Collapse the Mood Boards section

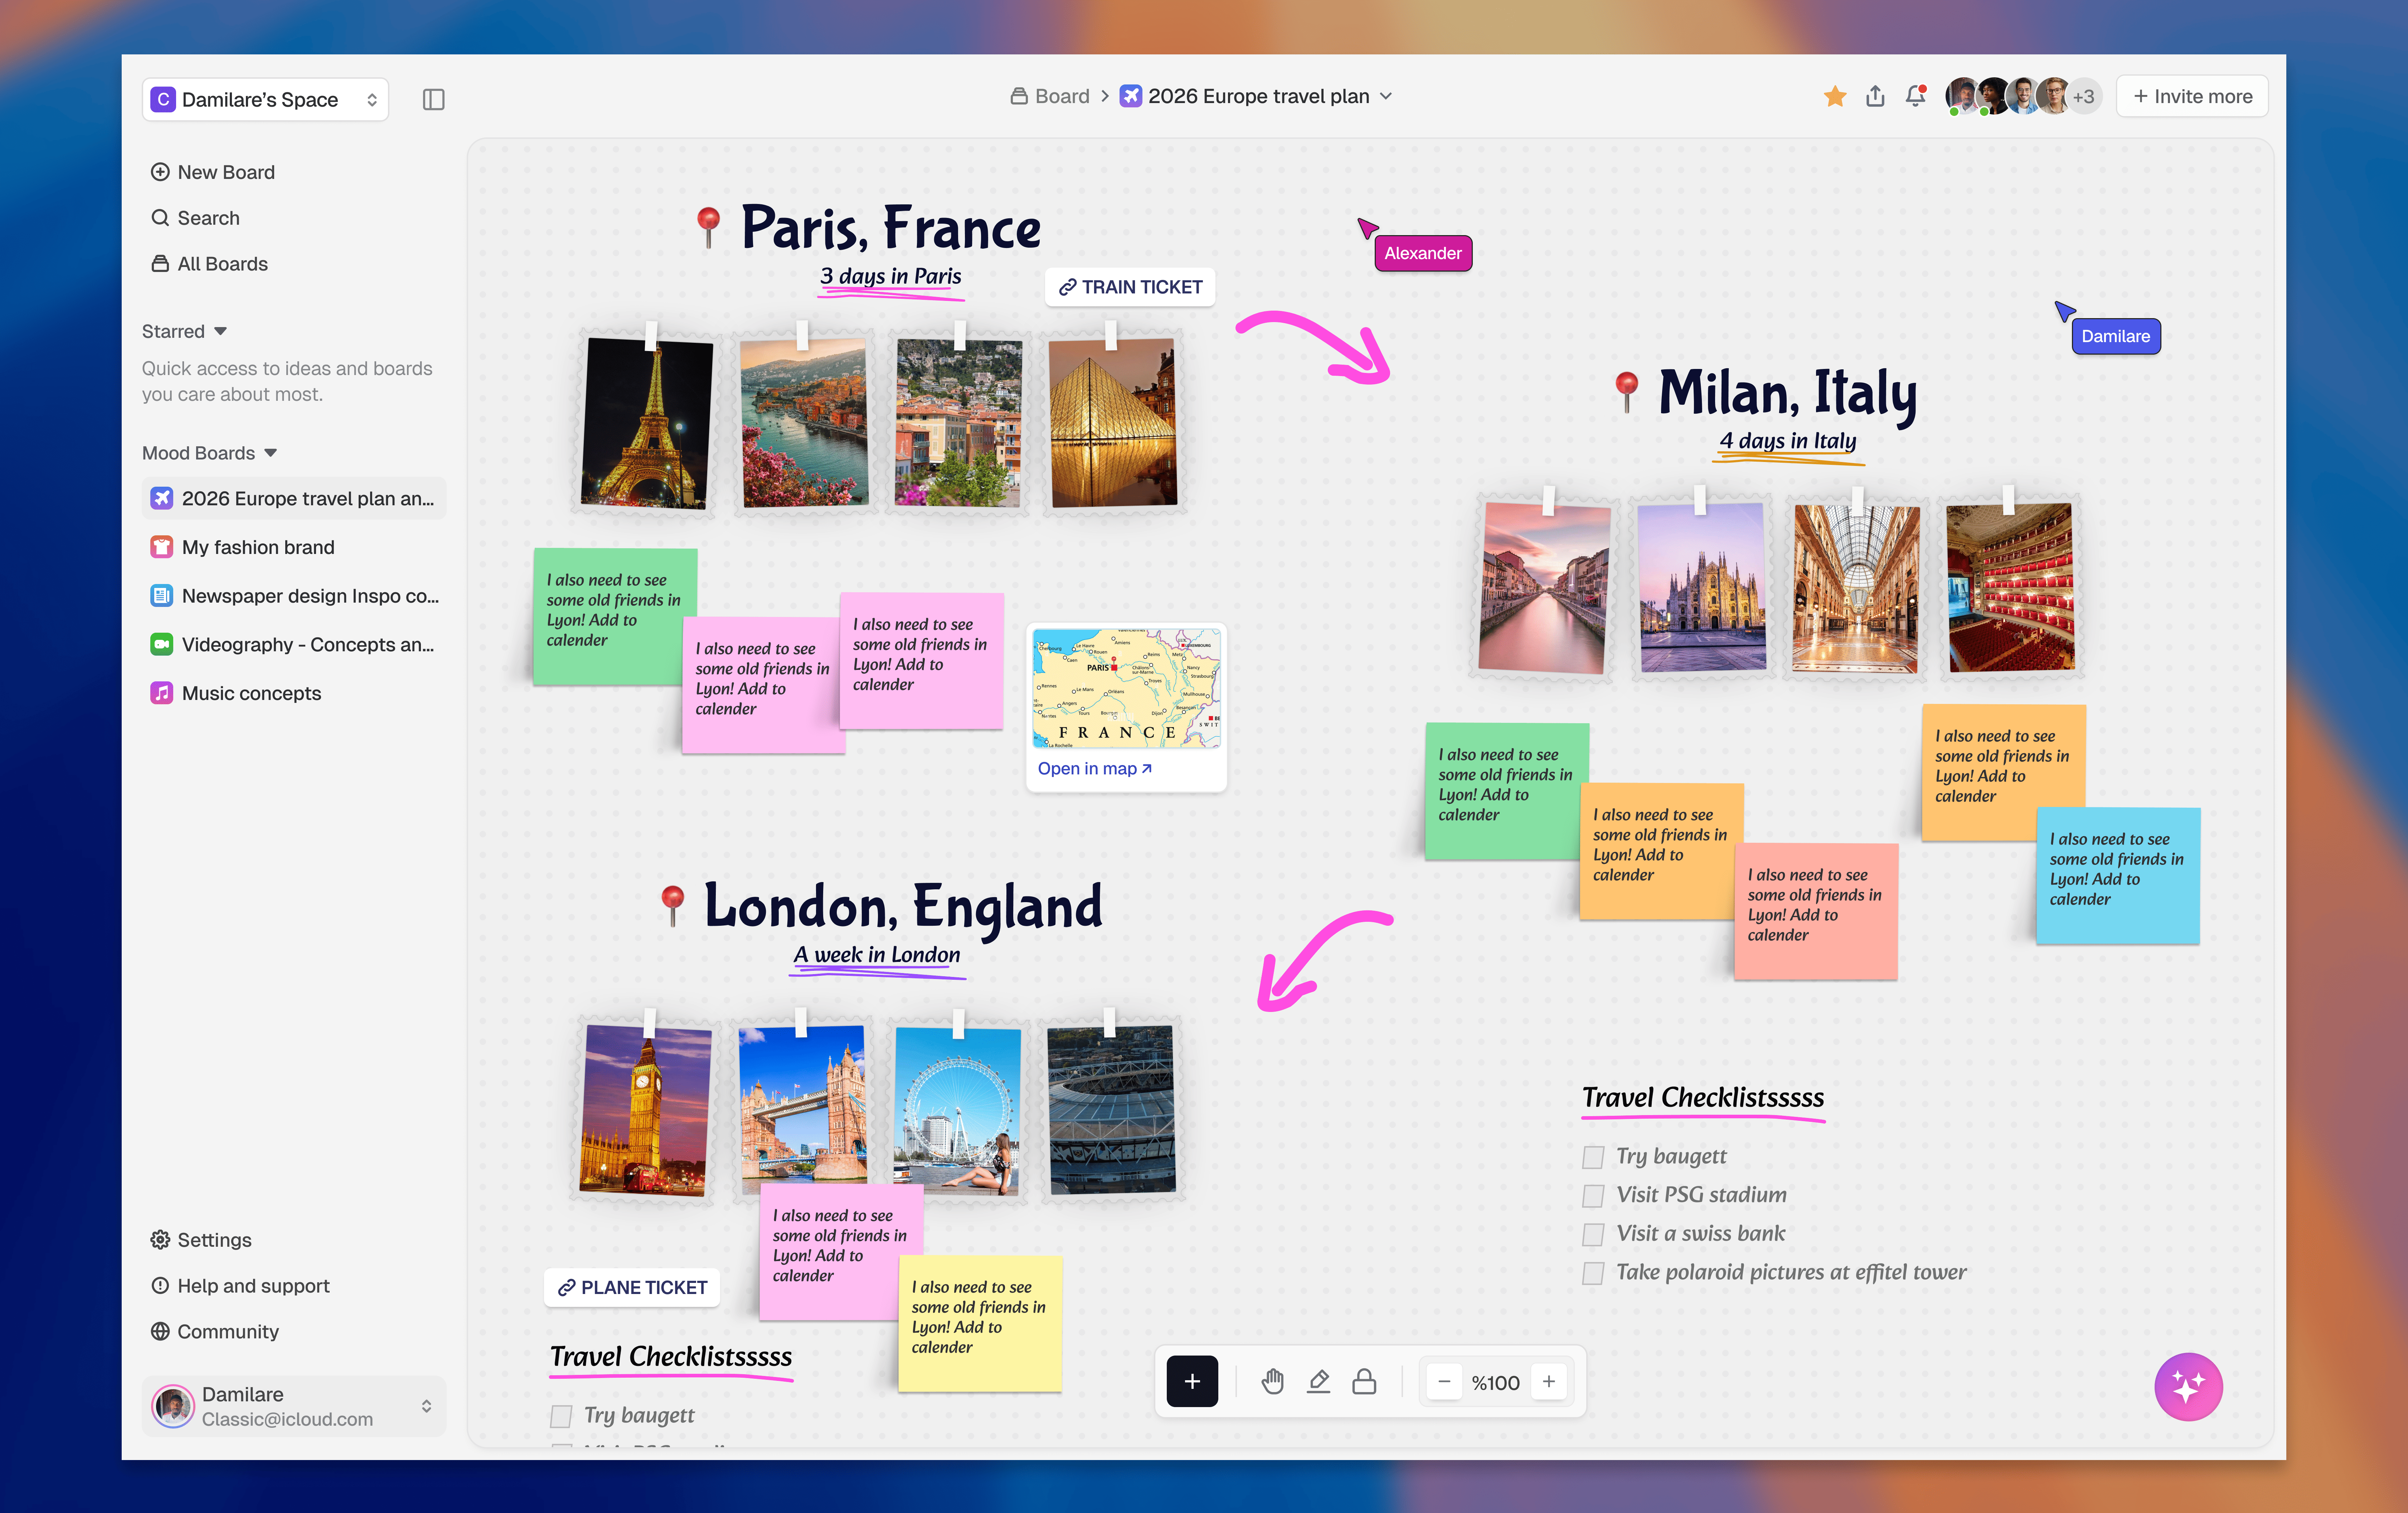click(x=270, y=453)
